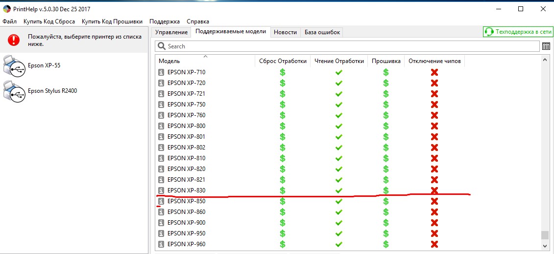554x254 pixels.
Task: Select the EPSON XP-802 row text
Action: point(186,148)
